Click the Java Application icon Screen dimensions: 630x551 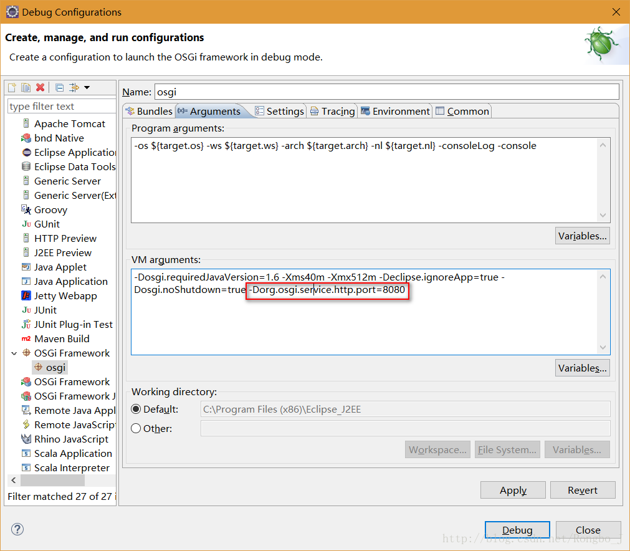click(x=26, y=281)
